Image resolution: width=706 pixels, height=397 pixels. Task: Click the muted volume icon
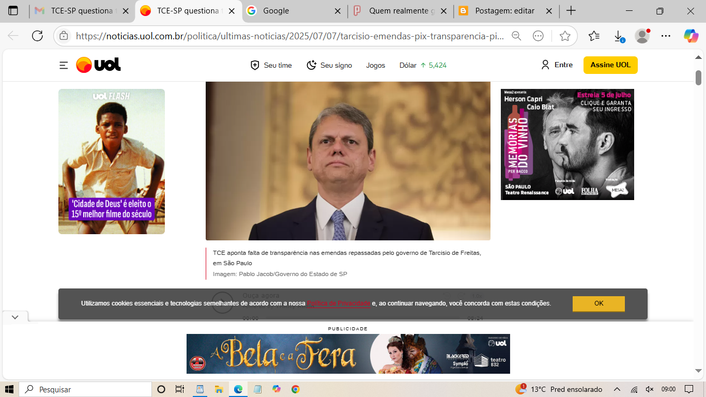650,389
